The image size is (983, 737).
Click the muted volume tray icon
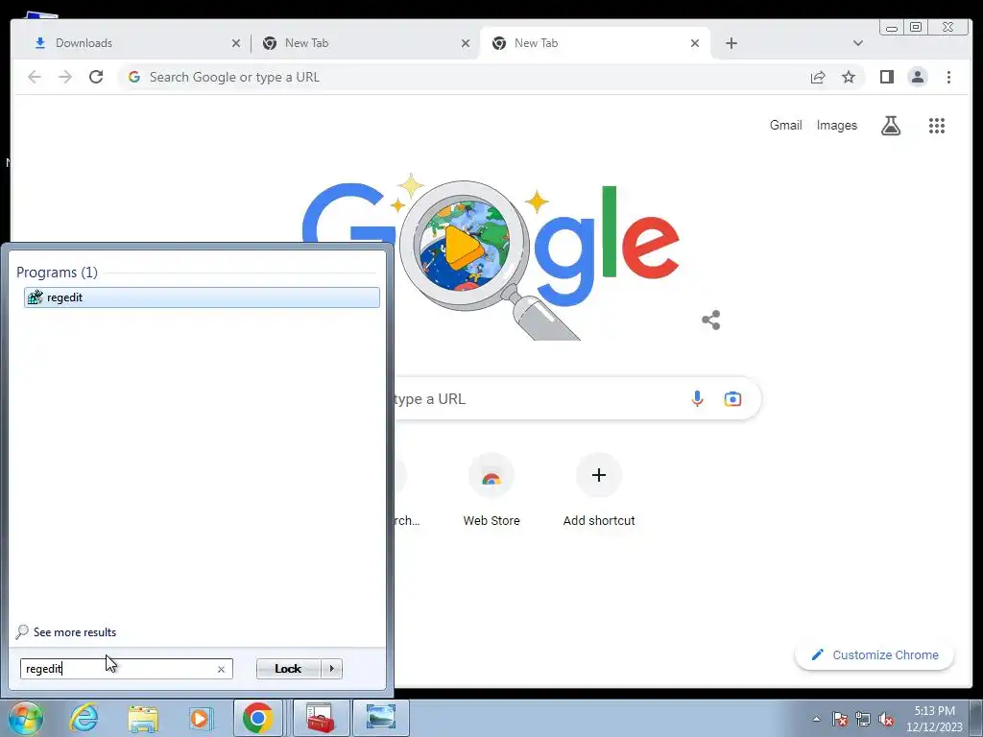(886, 719)
